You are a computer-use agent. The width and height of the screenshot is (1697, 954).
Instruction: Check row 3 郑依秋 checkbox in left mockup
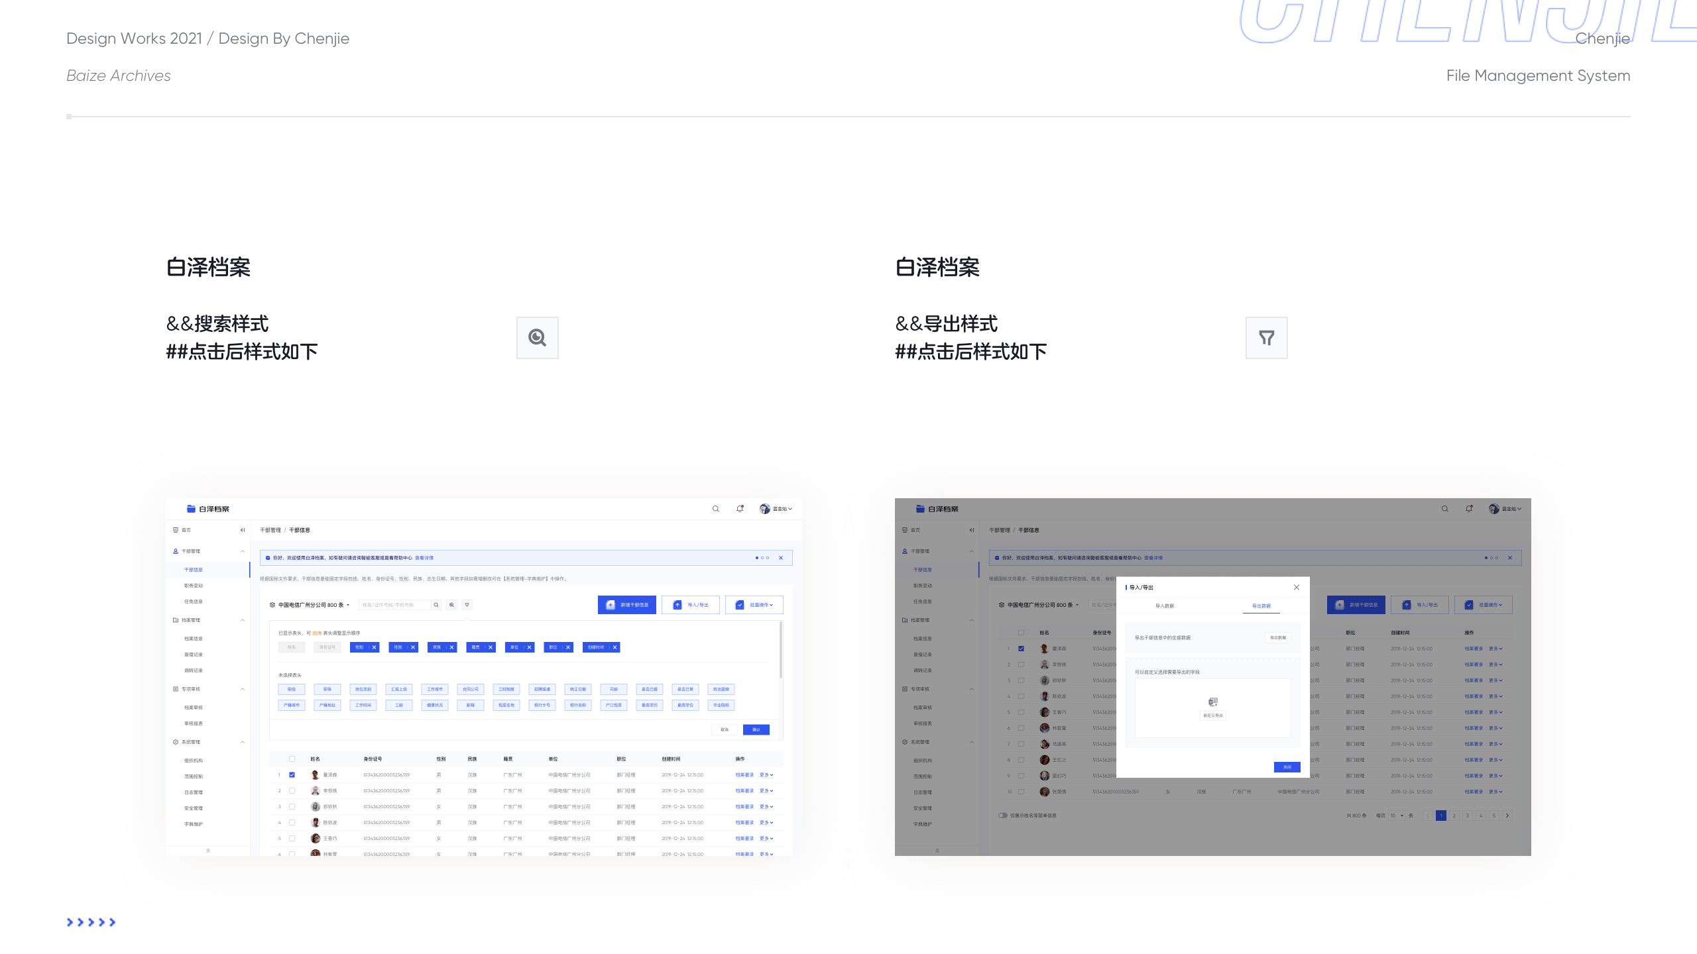(292, 807)
